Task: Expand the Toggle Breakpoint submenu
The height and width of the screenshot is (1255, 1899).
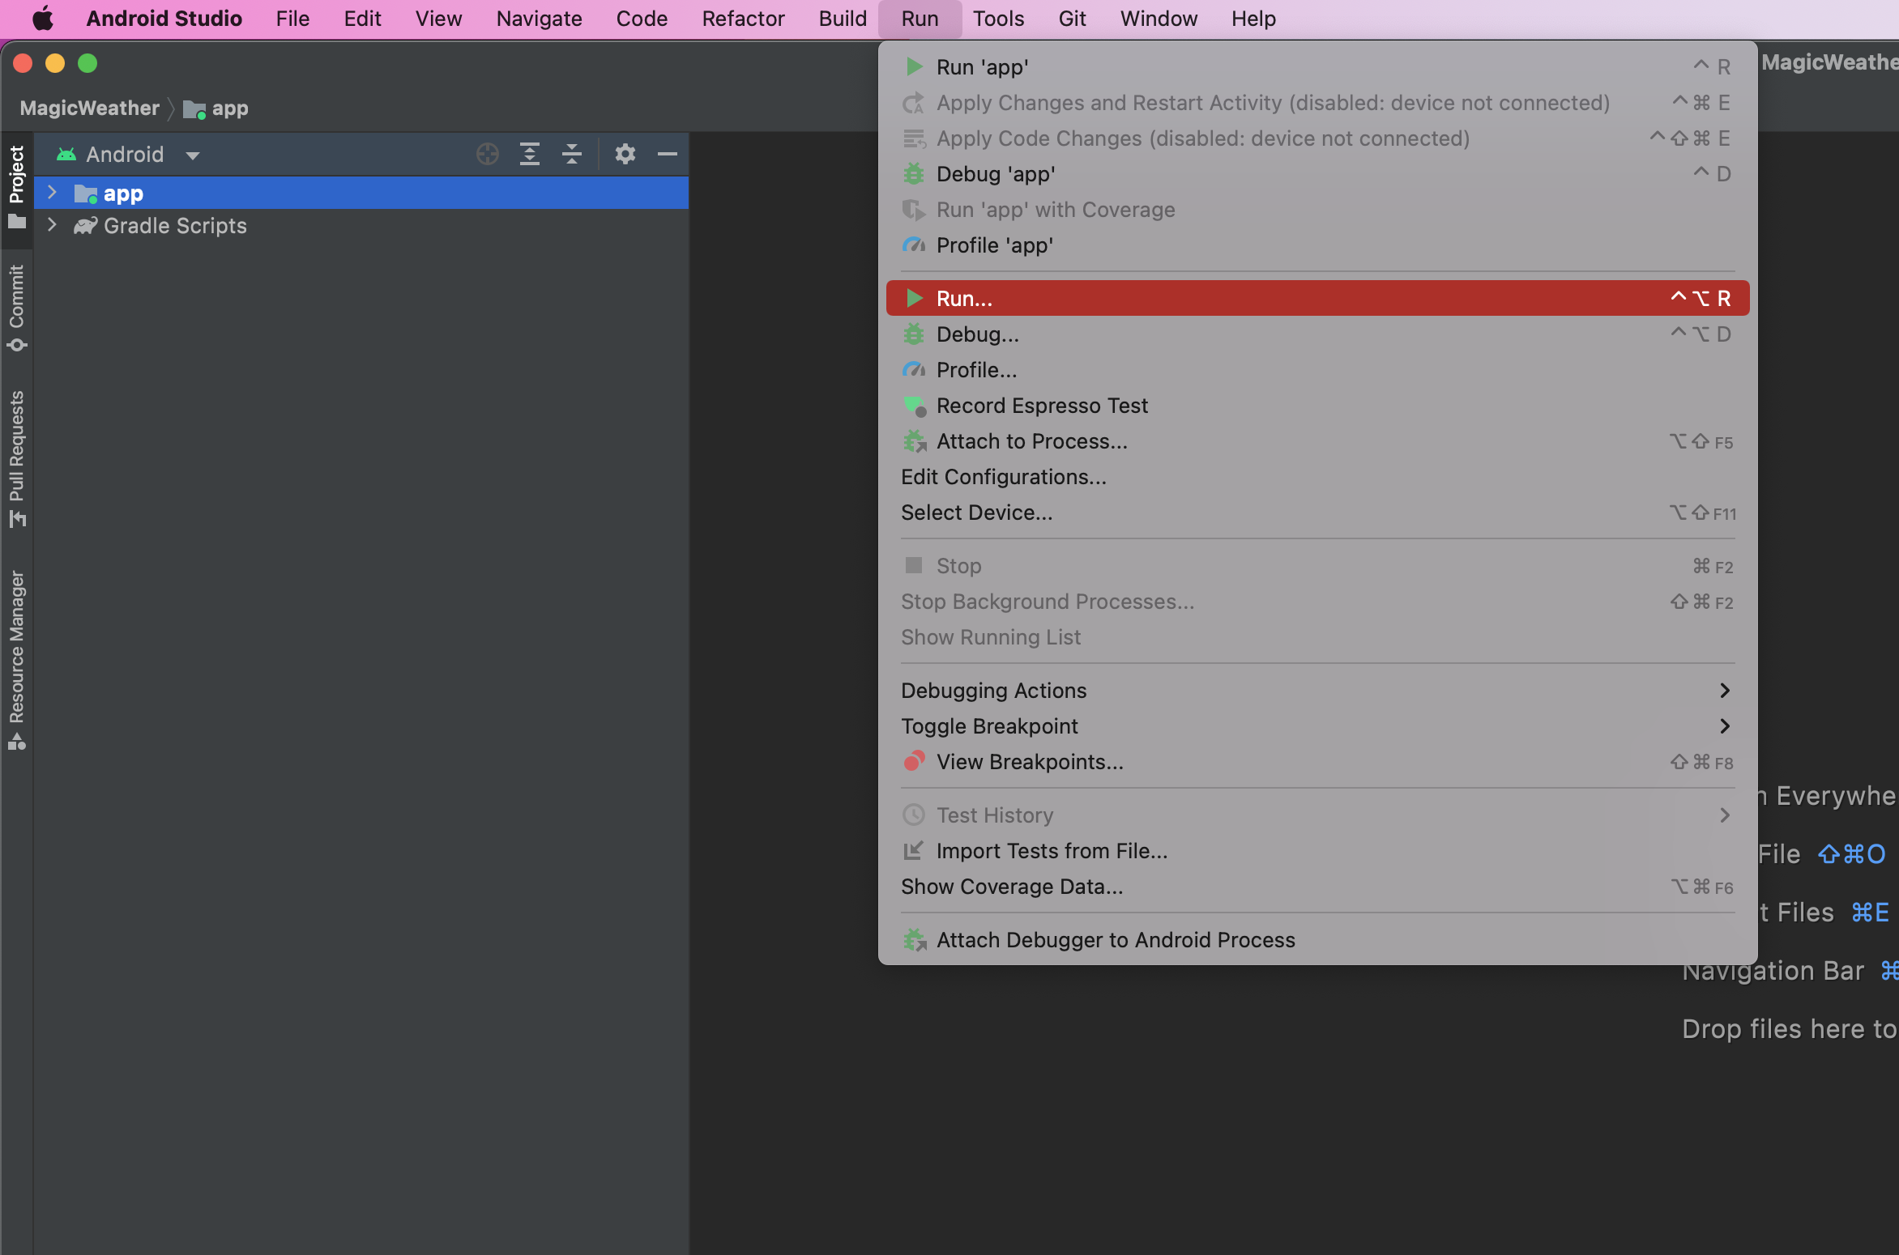Action: tap(1317, 726)
